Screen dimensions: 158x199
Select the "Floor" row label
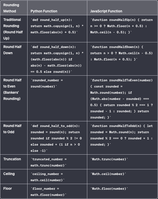[x=7, y=188]
